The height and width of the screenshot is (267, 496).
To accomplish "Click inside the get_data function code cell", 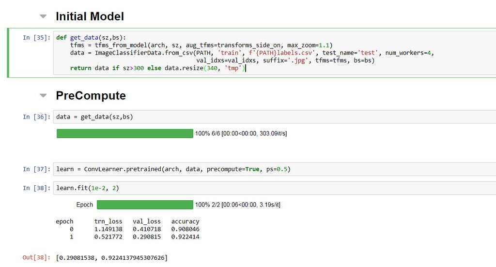I will pyautogui.click(x=275, y=53).
